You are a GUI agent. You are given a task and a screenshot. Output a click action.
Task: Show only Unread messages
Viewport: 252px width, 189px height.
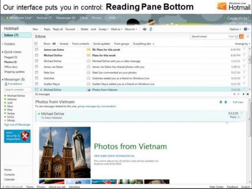pyautogui.click(x=64, y=44)
